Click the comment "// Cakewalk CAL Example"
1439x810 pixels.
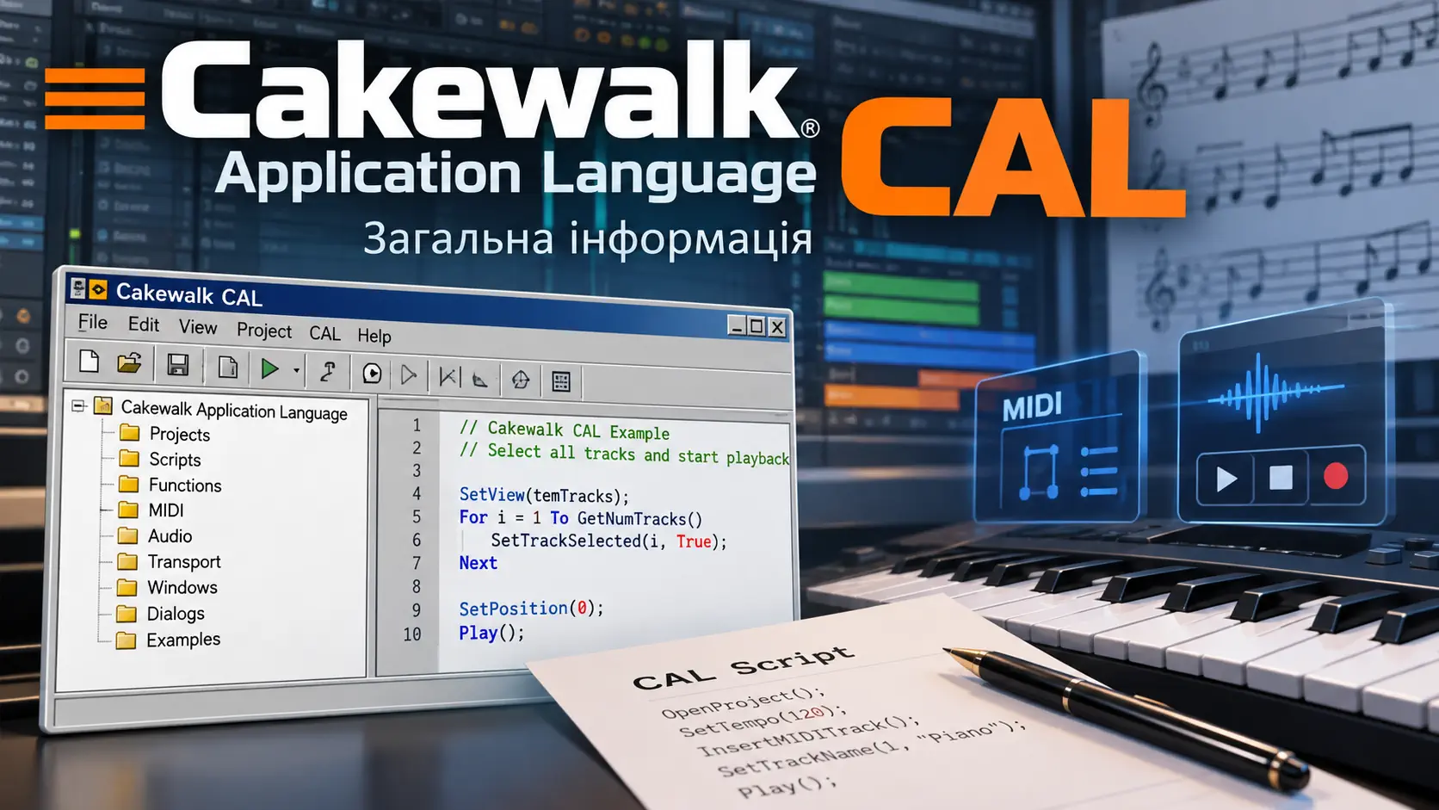click(565, 430)
